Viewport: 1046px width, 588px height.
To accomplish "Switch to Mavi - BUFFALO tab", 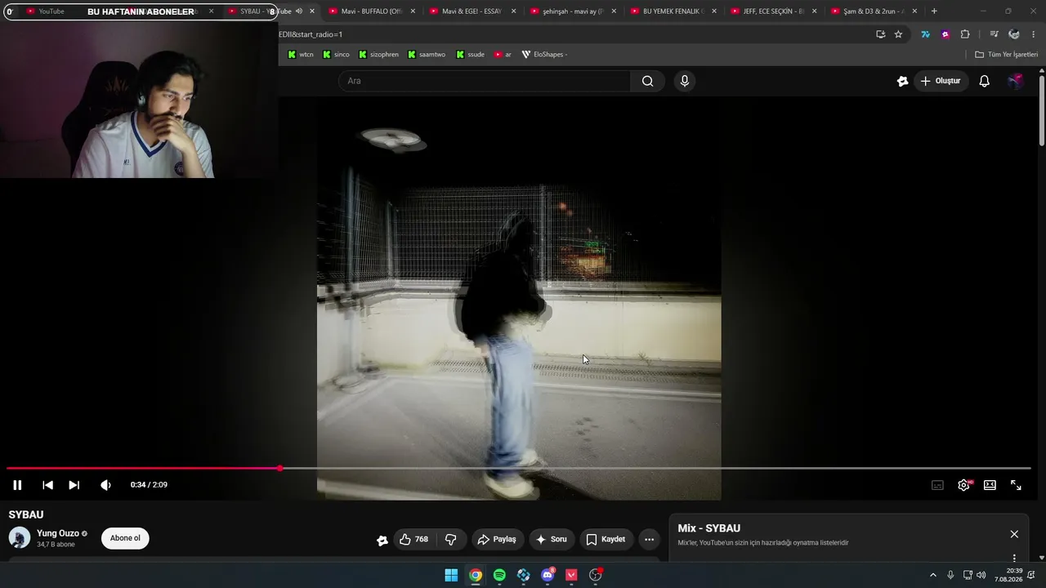I will coord(372,11).
